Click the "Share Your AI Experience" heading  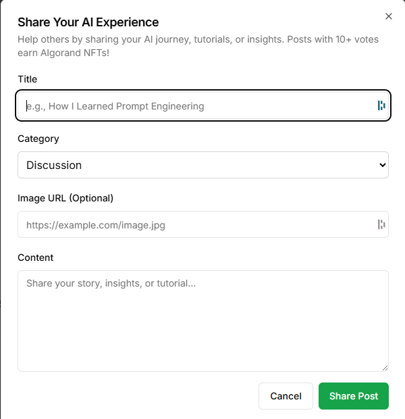tap(88, 22)
